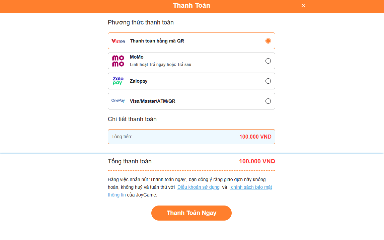Click the OnePay logo icon

click(x=118, y=101)
